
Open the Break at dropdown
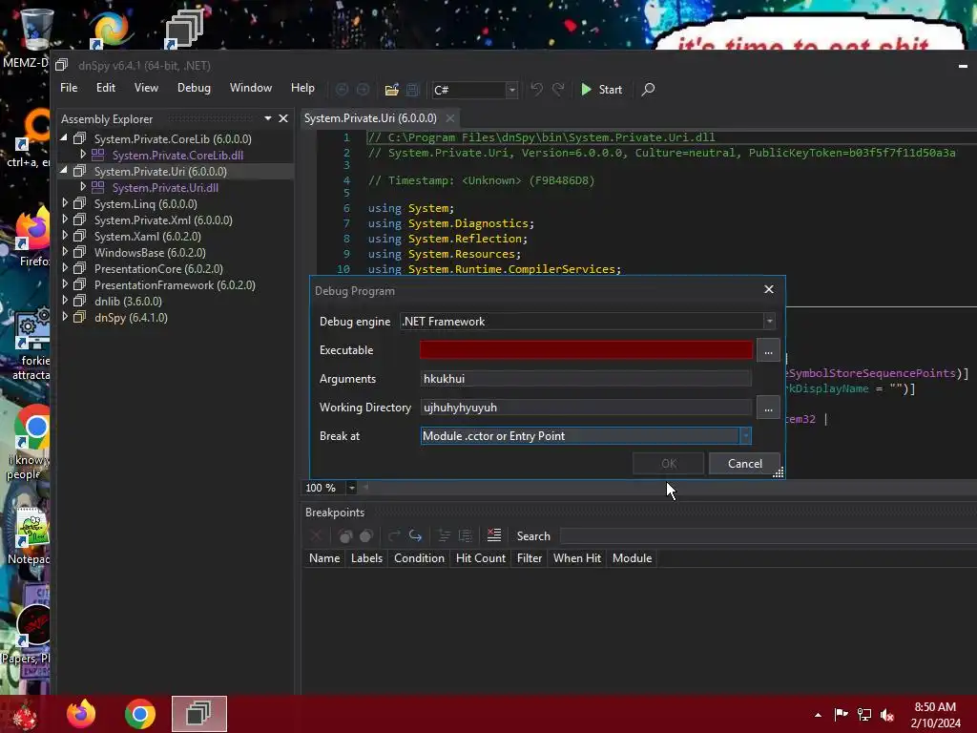point(586,435)
